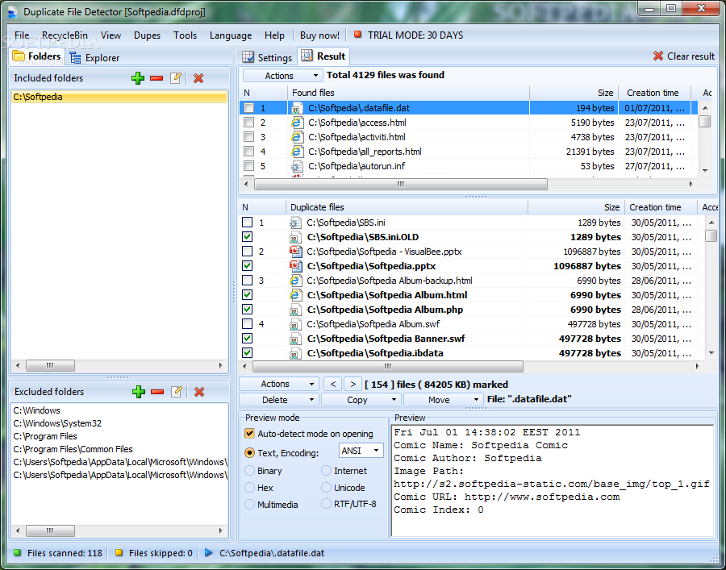Uncheck the SBS.ini.OLD duplicate checkbox
This screenshot has height=570, width=726.
(248, 237)
